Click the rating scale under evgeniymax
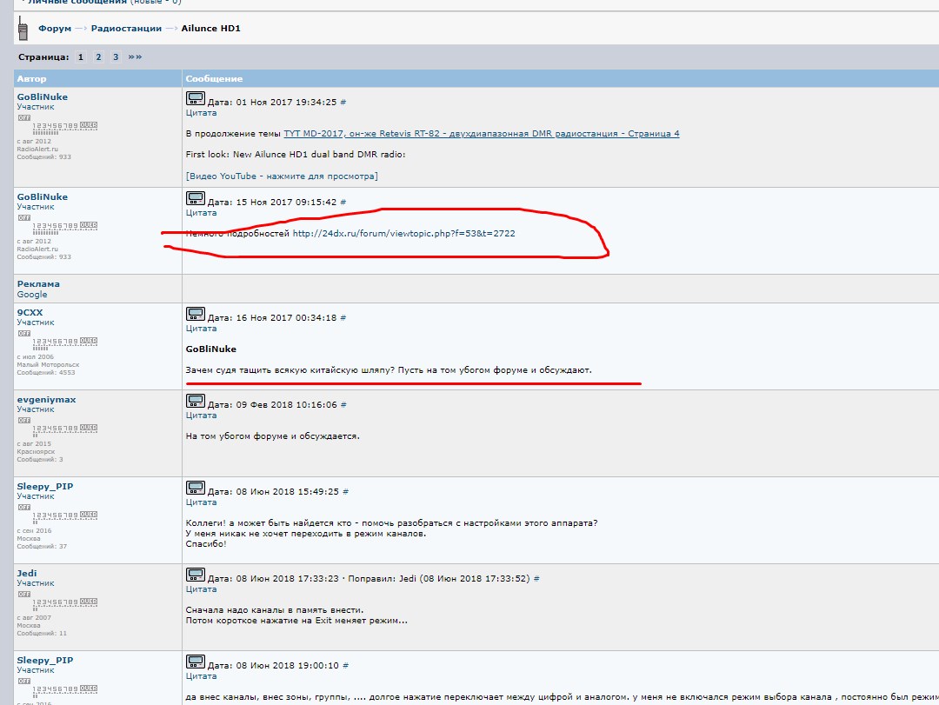This screenshot has width=939, height=705. click(x=64, y=430)
